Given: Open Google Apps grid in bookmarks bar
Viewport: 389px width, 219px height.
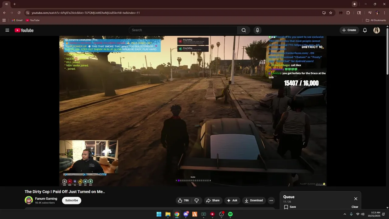Looking at the screenshot, I should point(4,20).
